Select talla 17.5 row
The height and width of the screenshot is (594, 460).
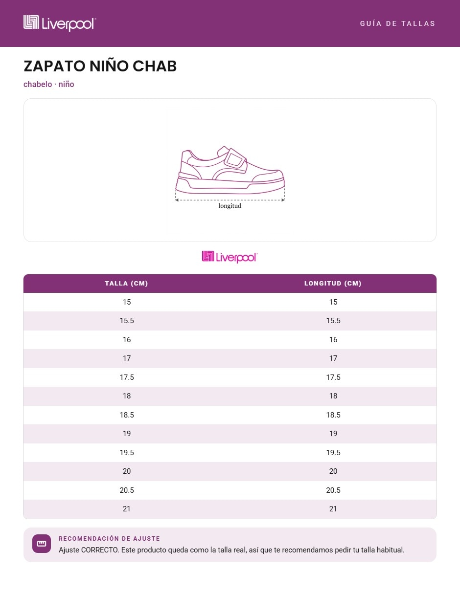click(x=230, y=377)
